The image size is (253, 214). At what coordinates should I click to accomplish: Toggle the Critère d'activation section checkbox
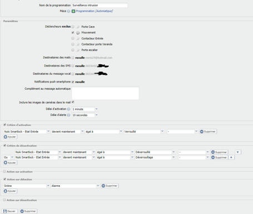pos(4,125)
